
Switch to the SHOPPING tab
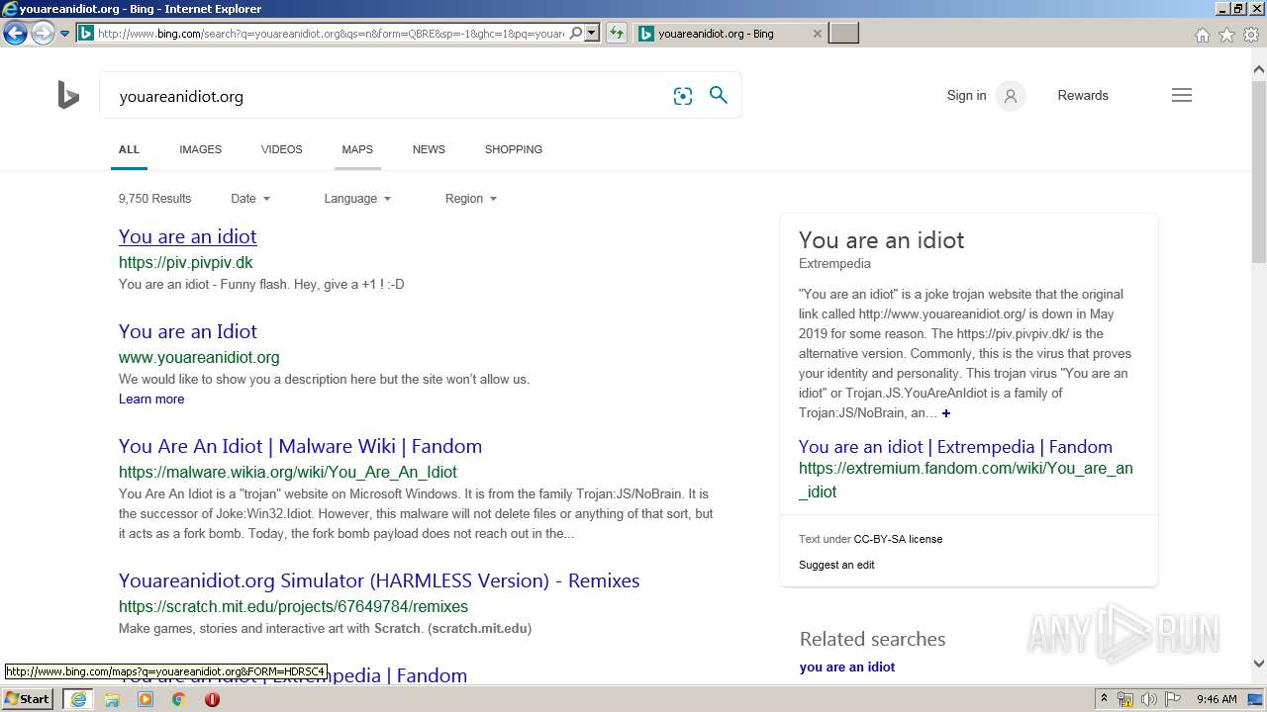tap(513, 149)
